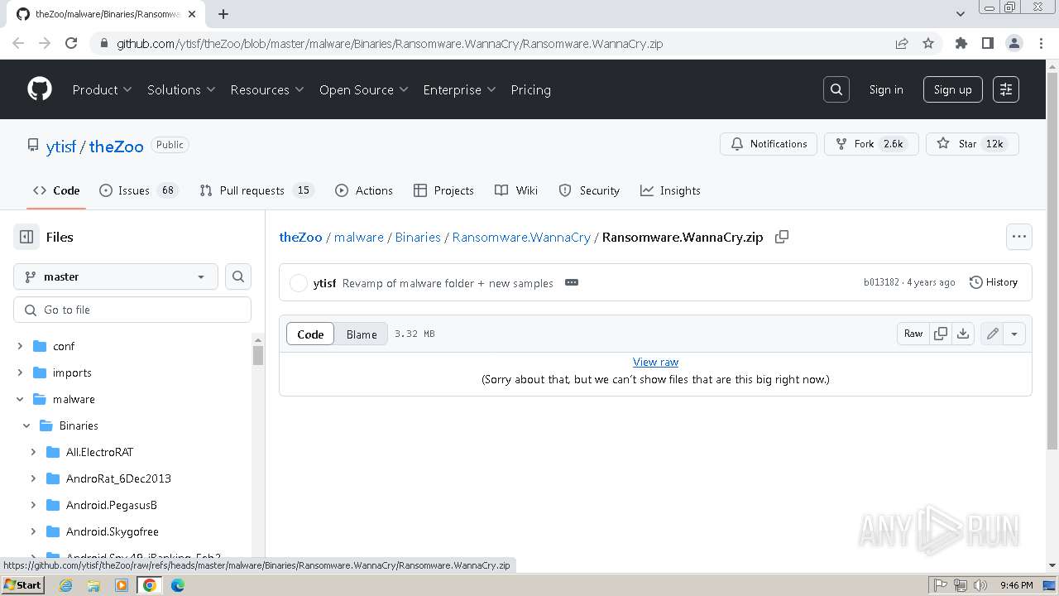1059x596 pixels.
Task: Expand the conf folder
Action: coord(20,346)
